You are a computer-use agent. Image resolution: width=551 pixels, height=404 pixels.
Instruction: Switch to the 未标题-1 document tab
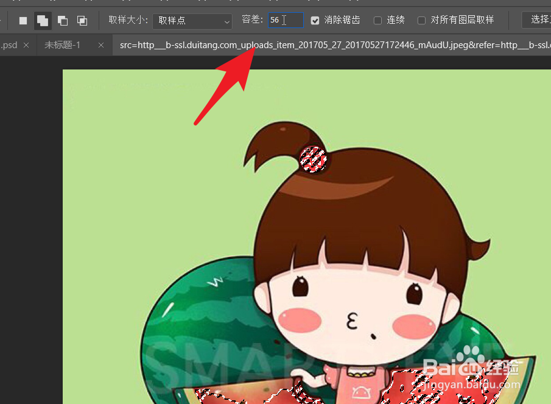tap(62, 45)
